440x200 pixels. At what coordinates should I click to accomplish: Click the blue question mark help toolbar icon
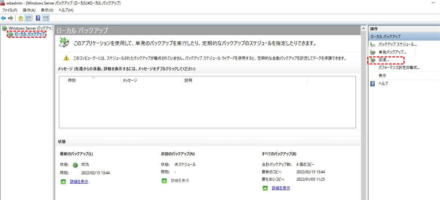[x=38, y=18]
